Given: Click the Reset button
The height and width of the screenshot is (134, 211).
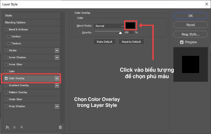Looking at the screenshot, I should coord(191,25).
